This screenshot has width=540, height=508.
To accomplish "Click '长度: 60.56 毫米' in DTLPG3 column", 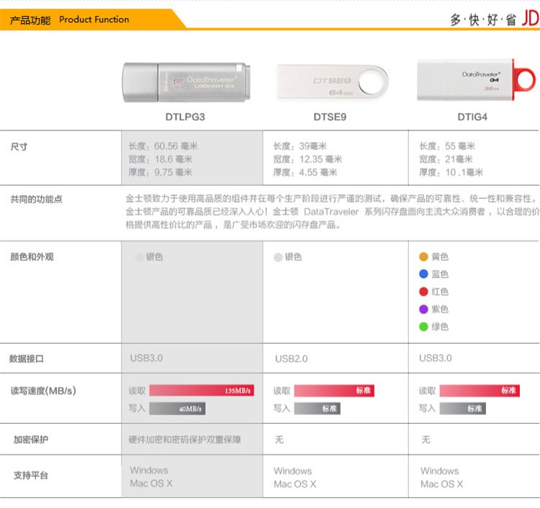I will coord(163,146).
